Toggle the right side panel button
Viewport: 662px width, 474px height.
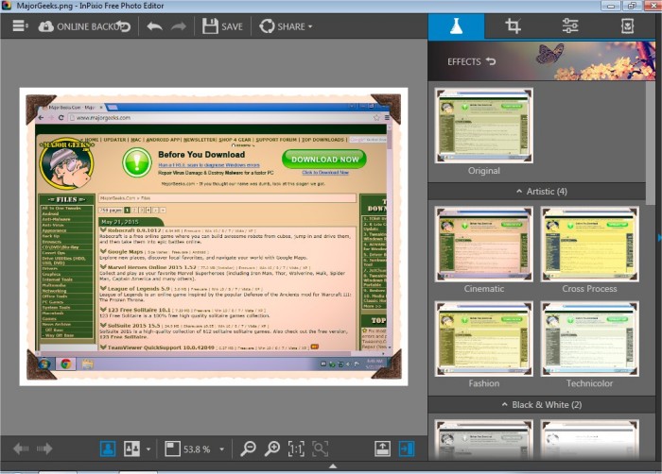(x=407, y=449)
